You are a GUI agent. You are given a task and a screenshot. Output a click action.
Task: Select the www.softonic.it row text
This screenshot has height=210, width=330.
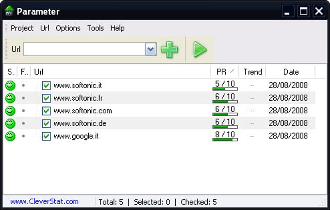pos(78,85)
